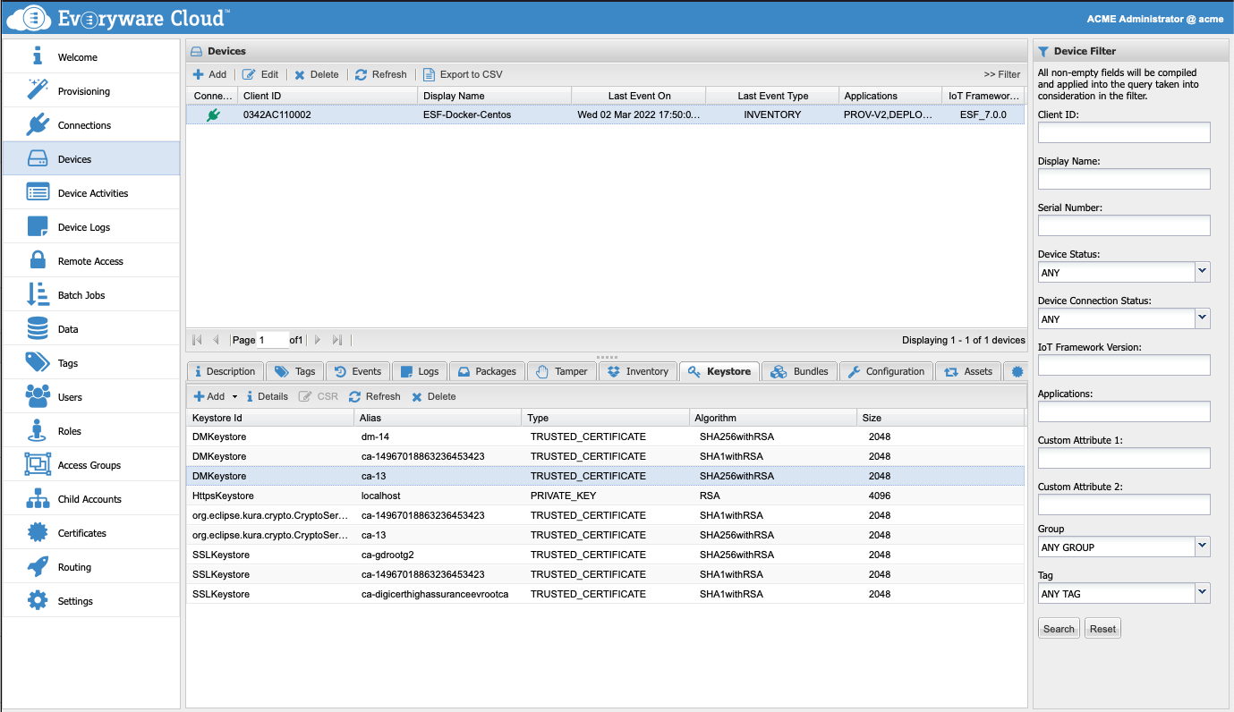Viewport: 1234px width, 712px height.
Task: Expand Device Connection Status dropdown
Action: (x=1203, y=318)
